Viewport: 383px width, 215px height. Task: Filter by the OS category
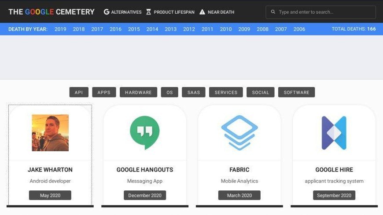point(169,92)
